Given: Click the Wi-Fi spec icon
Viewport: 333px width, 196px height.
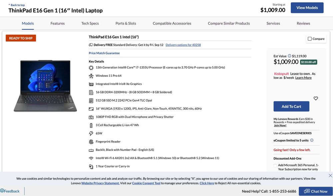Looking at the screenshot, I should pos(91,158).
